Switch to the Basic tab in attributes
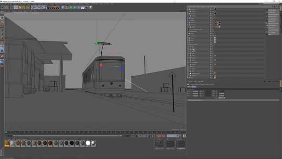 pos(189,87)
